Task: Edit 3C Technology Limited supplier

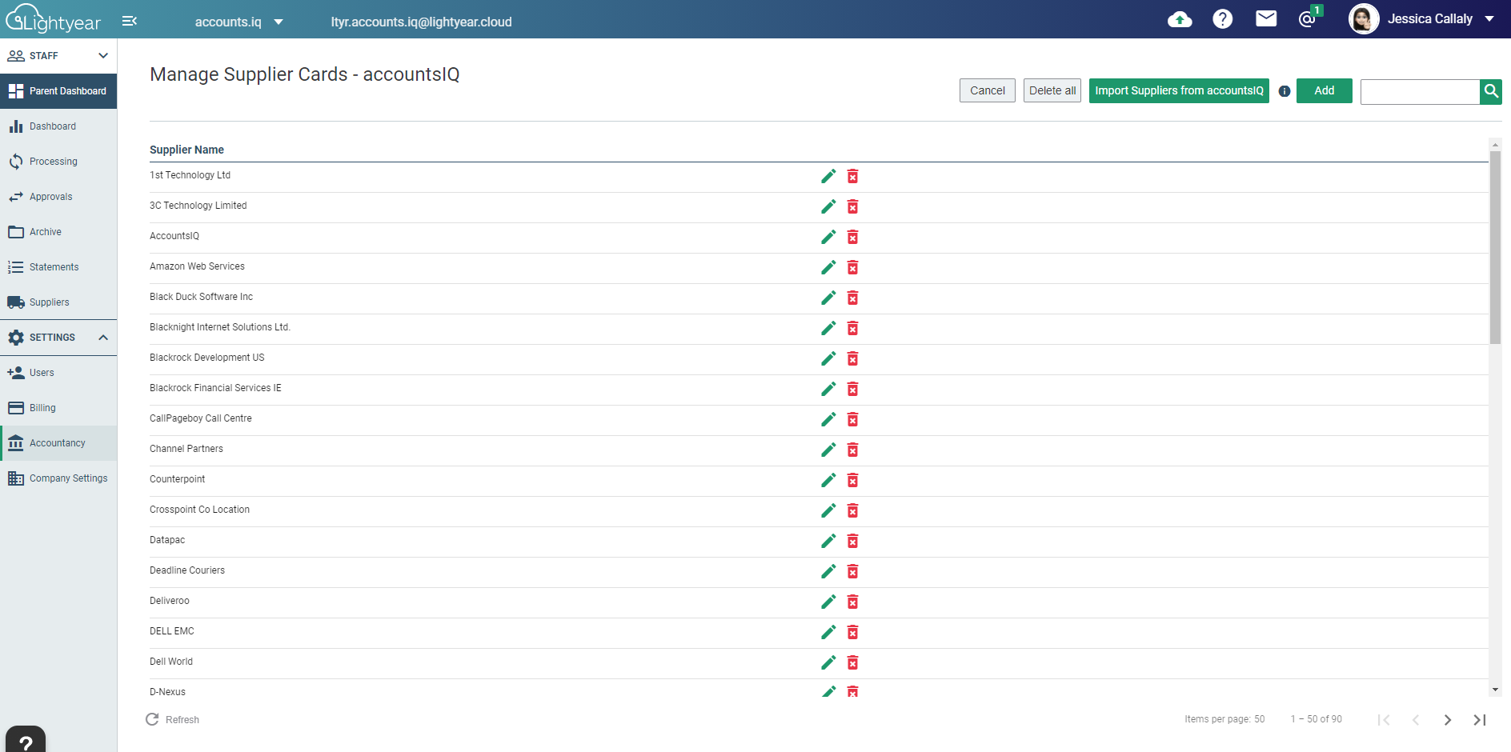Action: 828,206
